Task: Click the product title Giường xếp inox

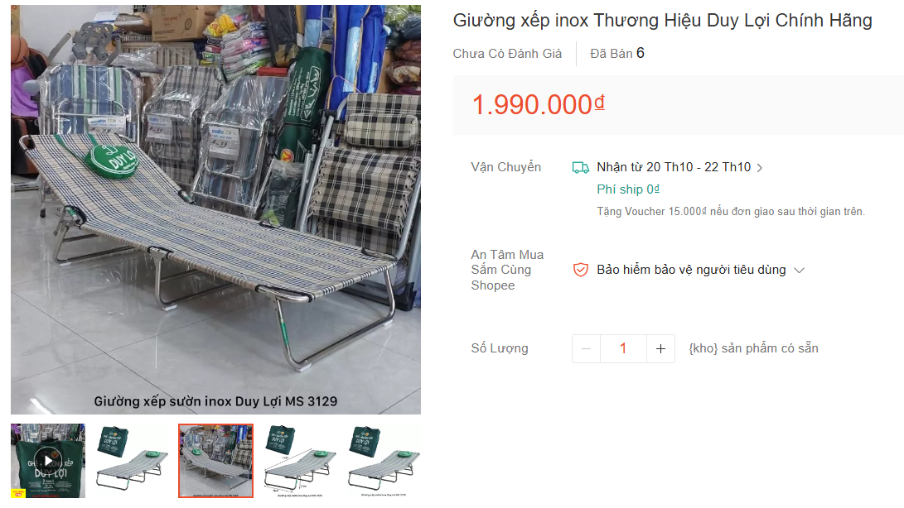Action: click(x=662, y=20)
